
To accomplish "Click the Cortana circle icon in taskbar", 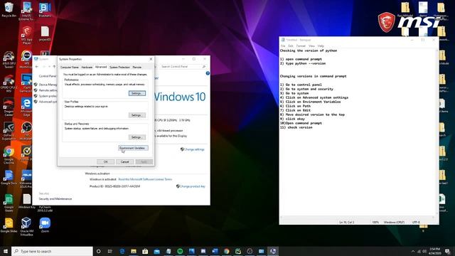I will [x=98, y=251].
